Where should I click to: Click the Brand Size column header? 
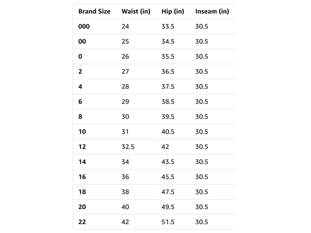(94, 12)
